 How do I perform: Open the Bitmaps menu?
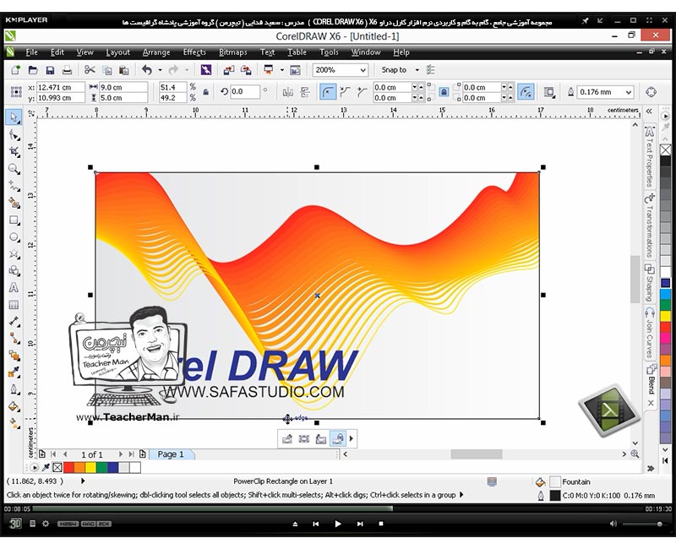coord(233,52)
